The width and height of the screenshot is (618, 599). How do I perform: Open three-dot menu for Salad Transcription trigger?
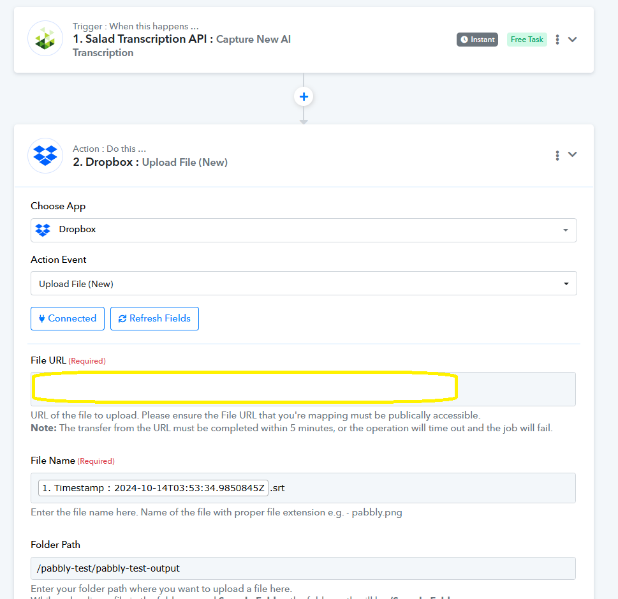point(557,40)
